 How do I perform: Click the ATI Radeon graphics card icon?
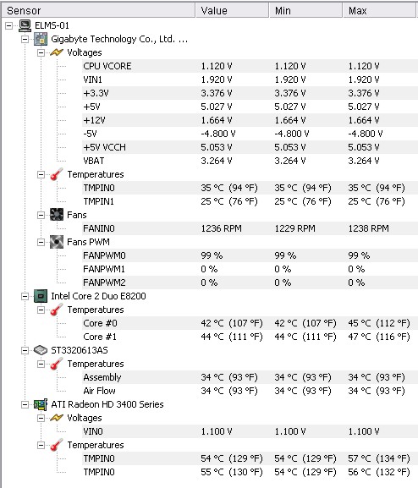coord(41,404)
